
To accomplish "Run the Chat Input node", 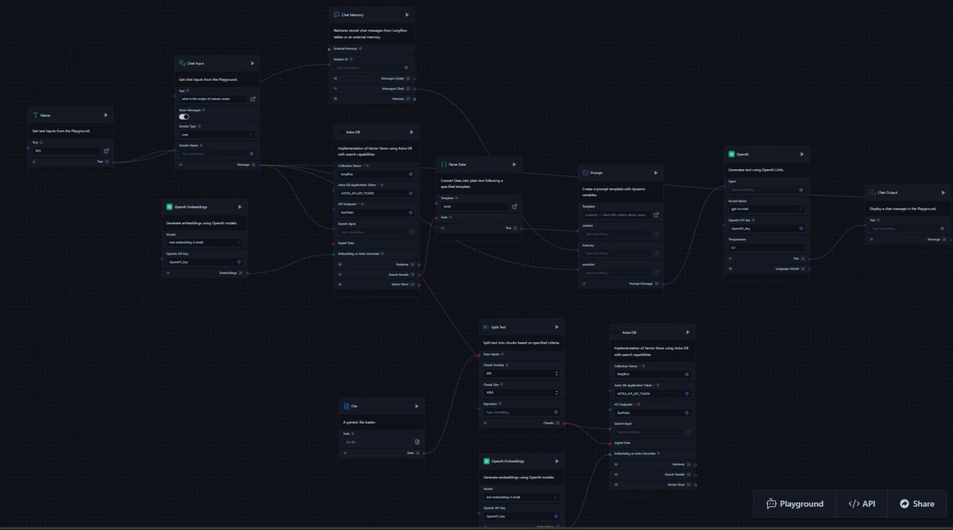I will point(253,63).
